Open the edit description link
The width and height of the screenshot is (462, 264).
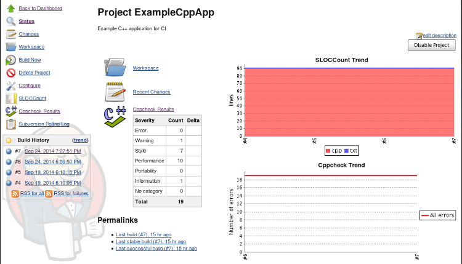(x=439, y=36)
